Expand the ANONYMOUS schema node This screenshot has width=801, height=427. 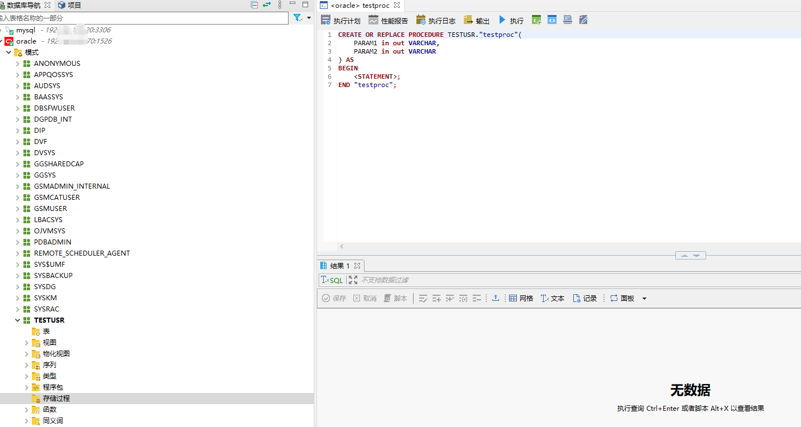click(18, 64)
